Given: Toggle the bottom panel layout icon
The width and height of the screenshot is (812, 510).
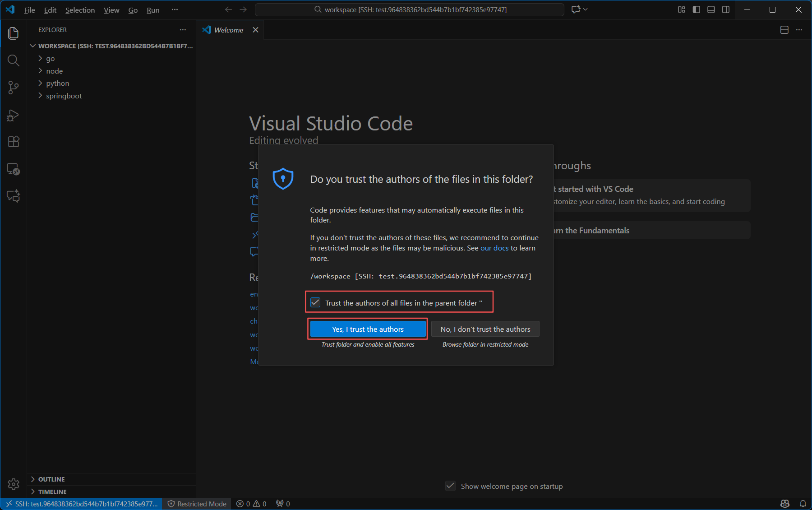Looking at the screenshot, I should 711,9.
